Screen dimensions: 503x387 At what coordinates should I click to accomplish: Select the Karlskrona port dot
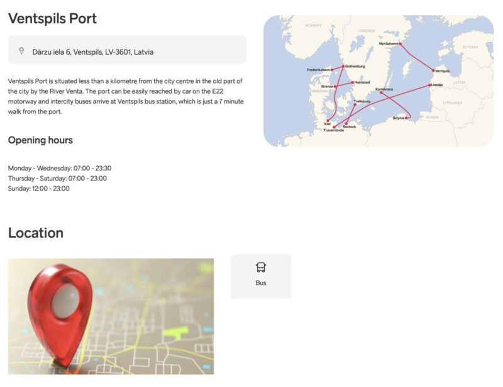(x=382, y=93)
